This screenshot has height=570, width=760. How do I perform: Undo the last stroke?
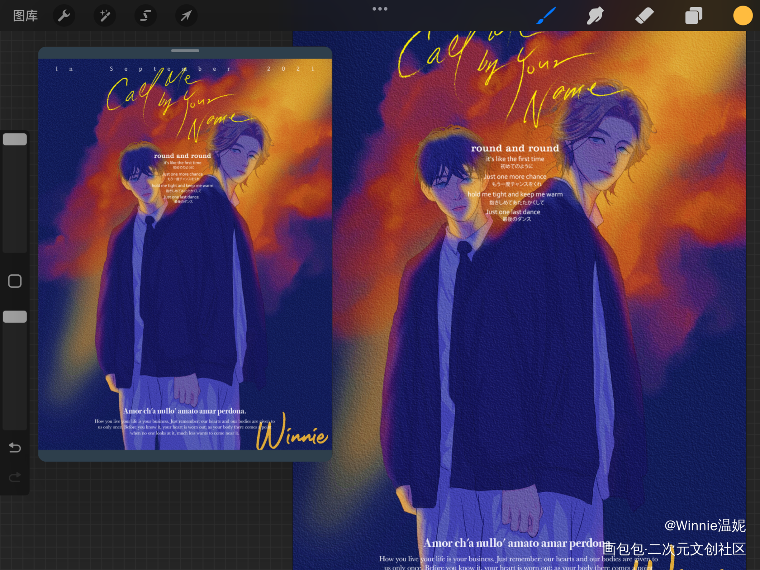[15, 448]
